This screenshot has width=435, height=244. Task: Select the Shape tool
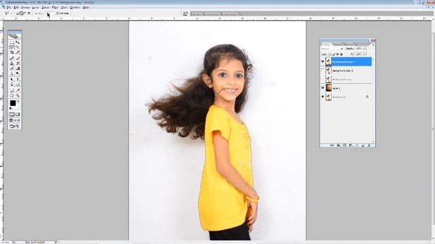tap(18, 84)
